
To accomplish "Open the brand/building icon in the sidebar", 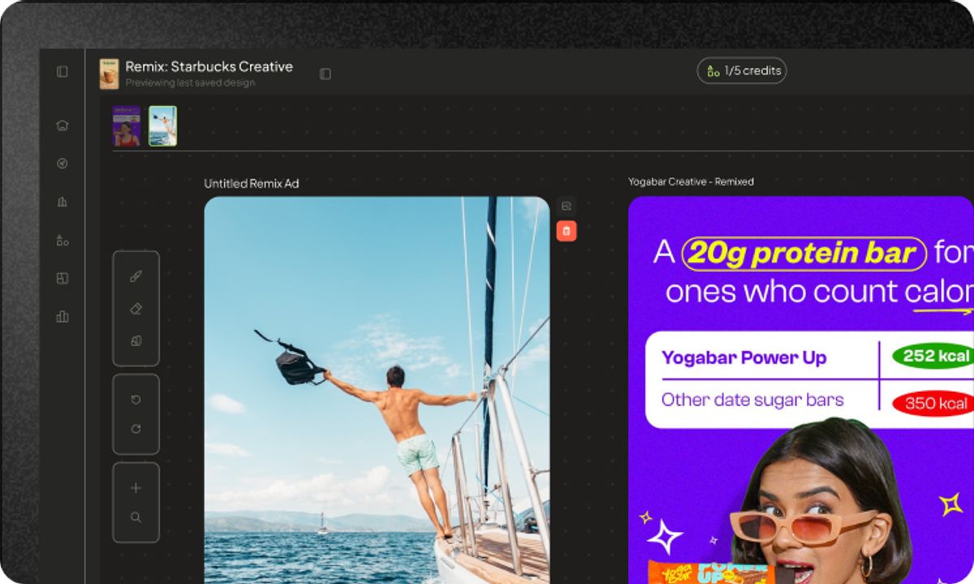I will point(61,201).
